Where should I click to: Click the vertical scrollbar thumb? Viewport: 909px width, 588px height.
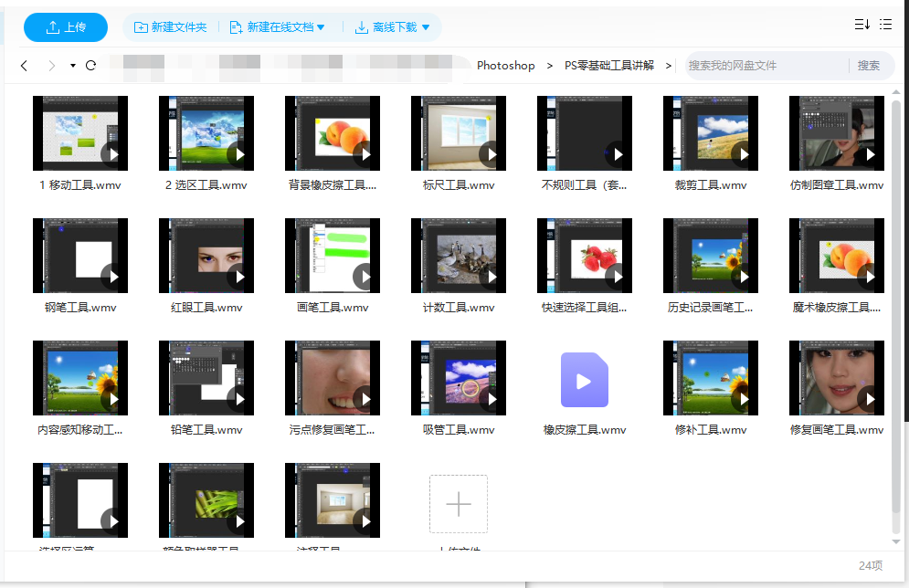(x=896, y=307)
